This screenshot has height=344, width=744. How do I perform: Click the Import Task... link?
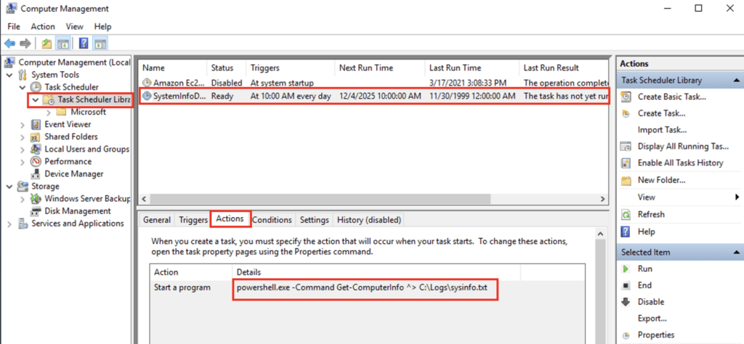[662, 130]
